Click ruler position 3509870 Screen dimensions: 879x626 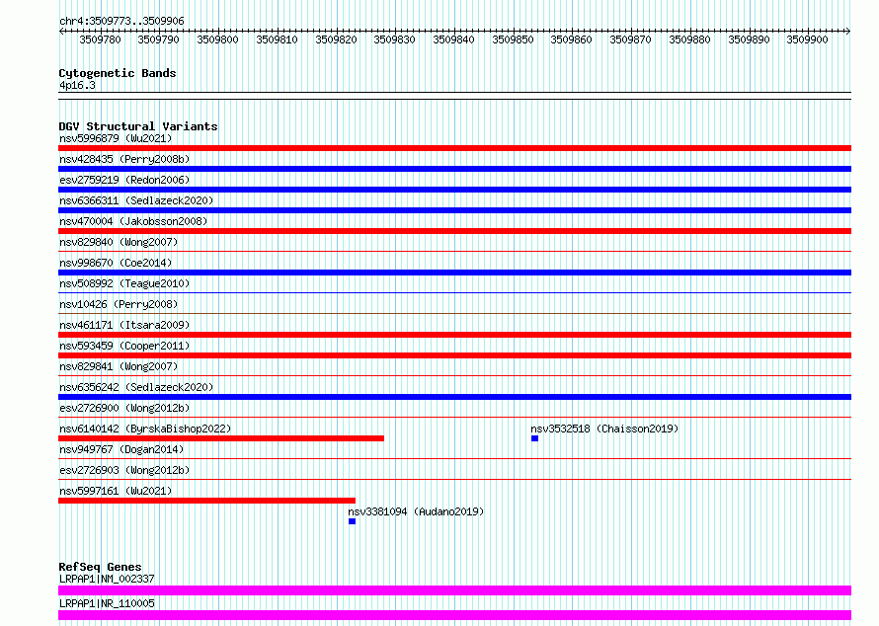click(631, 39)
